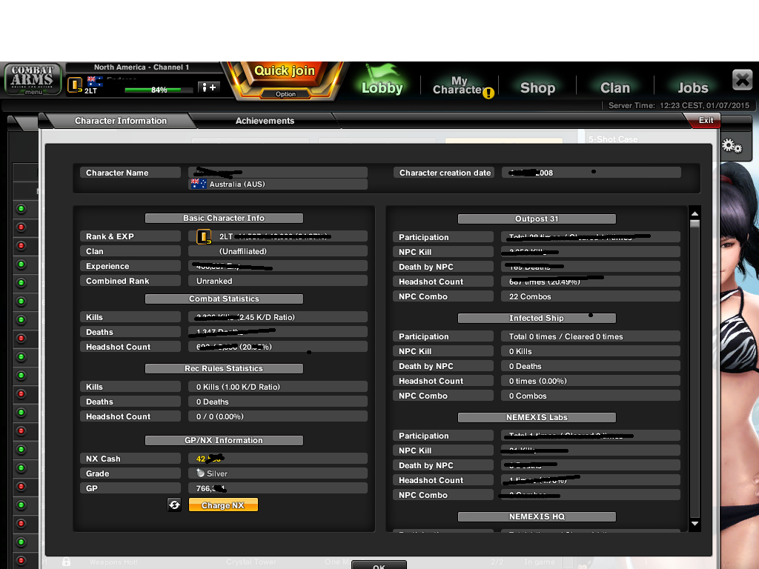Click the red Exit button
Screen dimensions: 759x569
[706, 121]
